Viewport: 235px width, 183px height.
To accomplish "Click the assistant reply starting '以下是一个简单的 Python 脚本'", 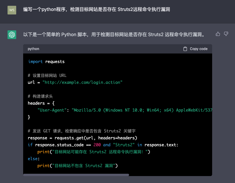I will pos(114,35).
